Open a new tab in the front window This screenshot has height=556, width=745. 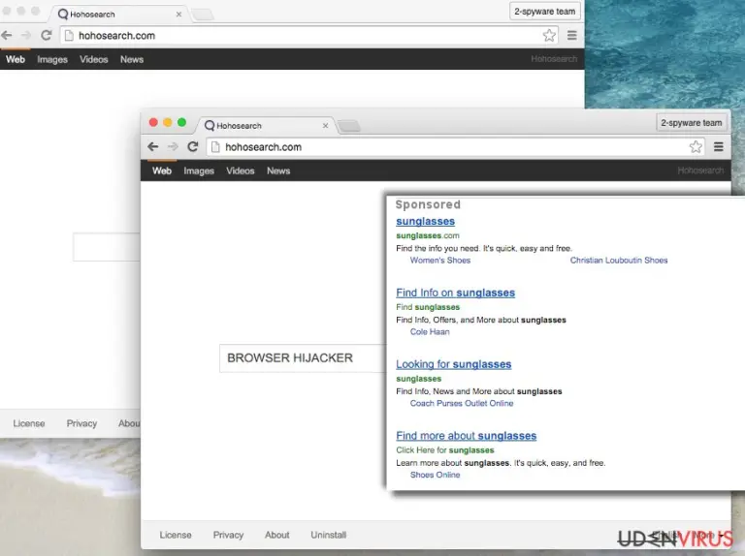click(x=349, y=126)
